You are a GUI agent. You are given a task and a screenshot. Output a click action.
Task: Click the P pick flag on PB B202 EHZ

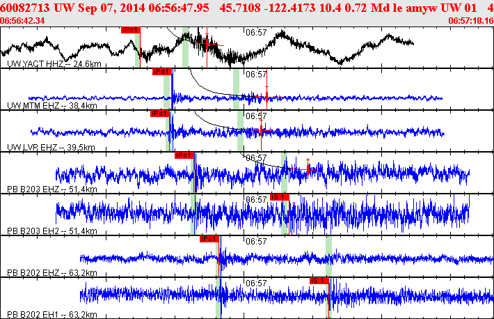click(209, 239)
